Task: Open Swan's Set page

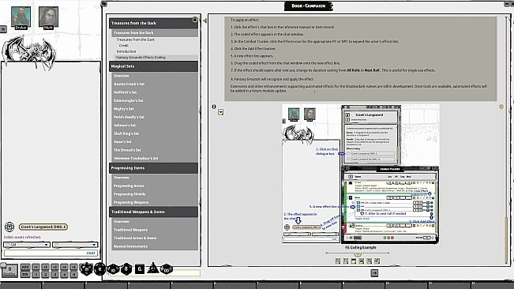Action: [122, 141]
